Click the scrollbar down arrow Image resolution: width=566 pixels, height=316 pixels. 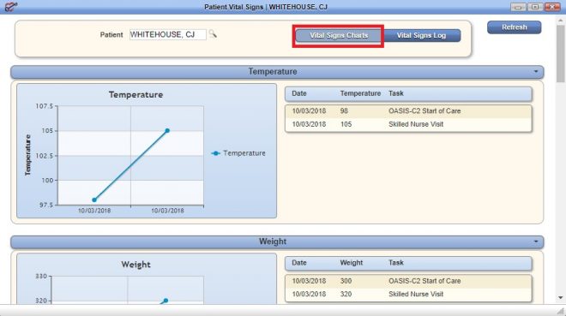[561, 298]
